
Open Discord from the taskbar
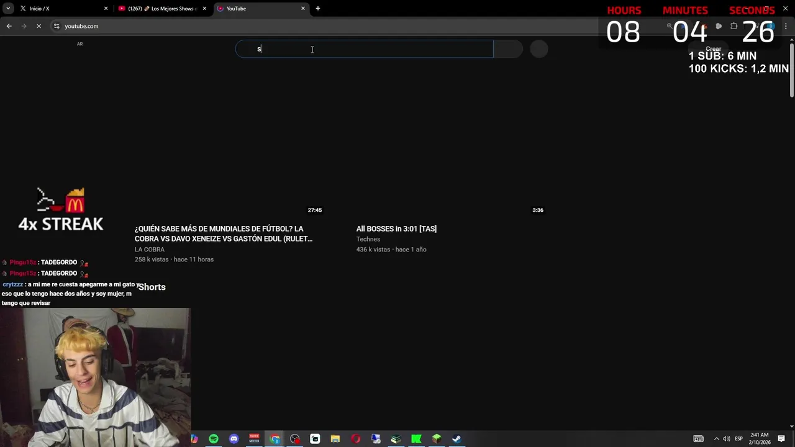234,439
